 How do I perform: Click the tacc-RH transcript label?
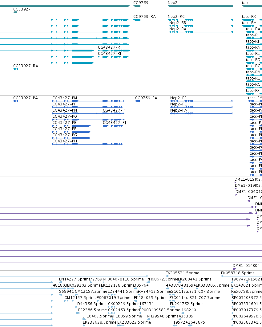click(249, 23)
